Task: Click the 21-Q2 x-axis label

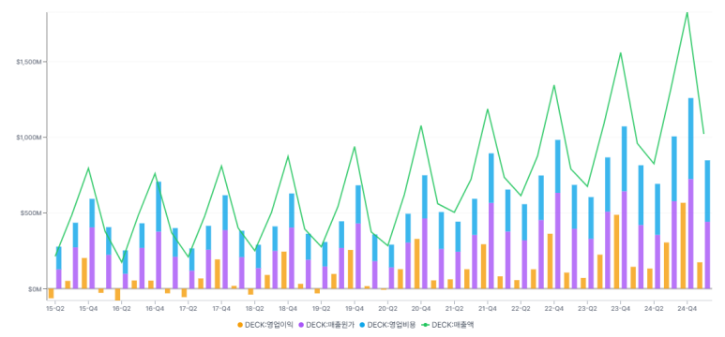Action: click(455, 308)
